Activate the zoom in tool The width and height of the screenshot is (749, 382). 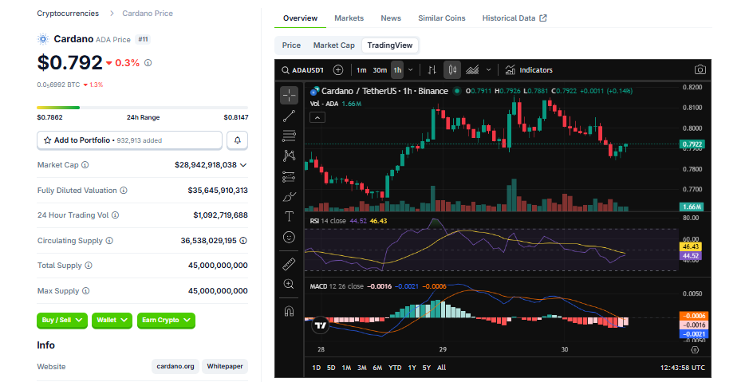pyautogui.click(x=289, y=284)
